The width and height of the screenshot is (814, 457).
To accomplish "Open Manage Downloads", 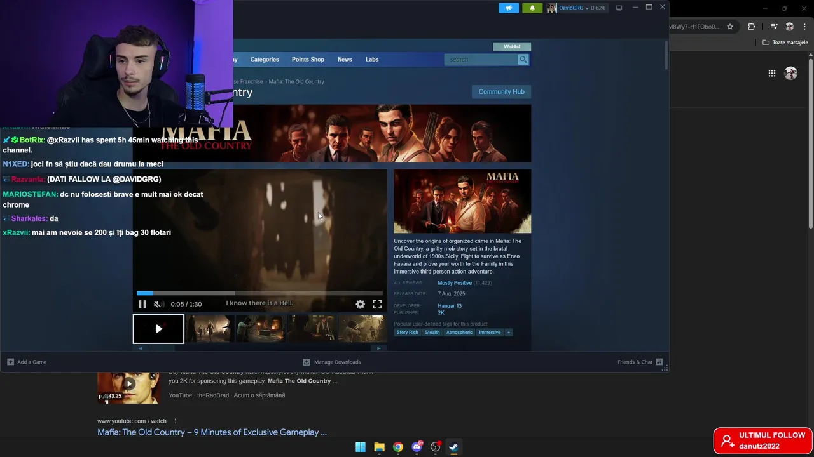I will tap(332, 362).
